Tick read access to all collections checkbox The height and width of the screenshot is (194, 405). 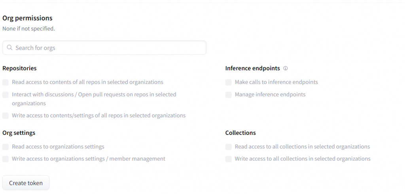(229, 147)
